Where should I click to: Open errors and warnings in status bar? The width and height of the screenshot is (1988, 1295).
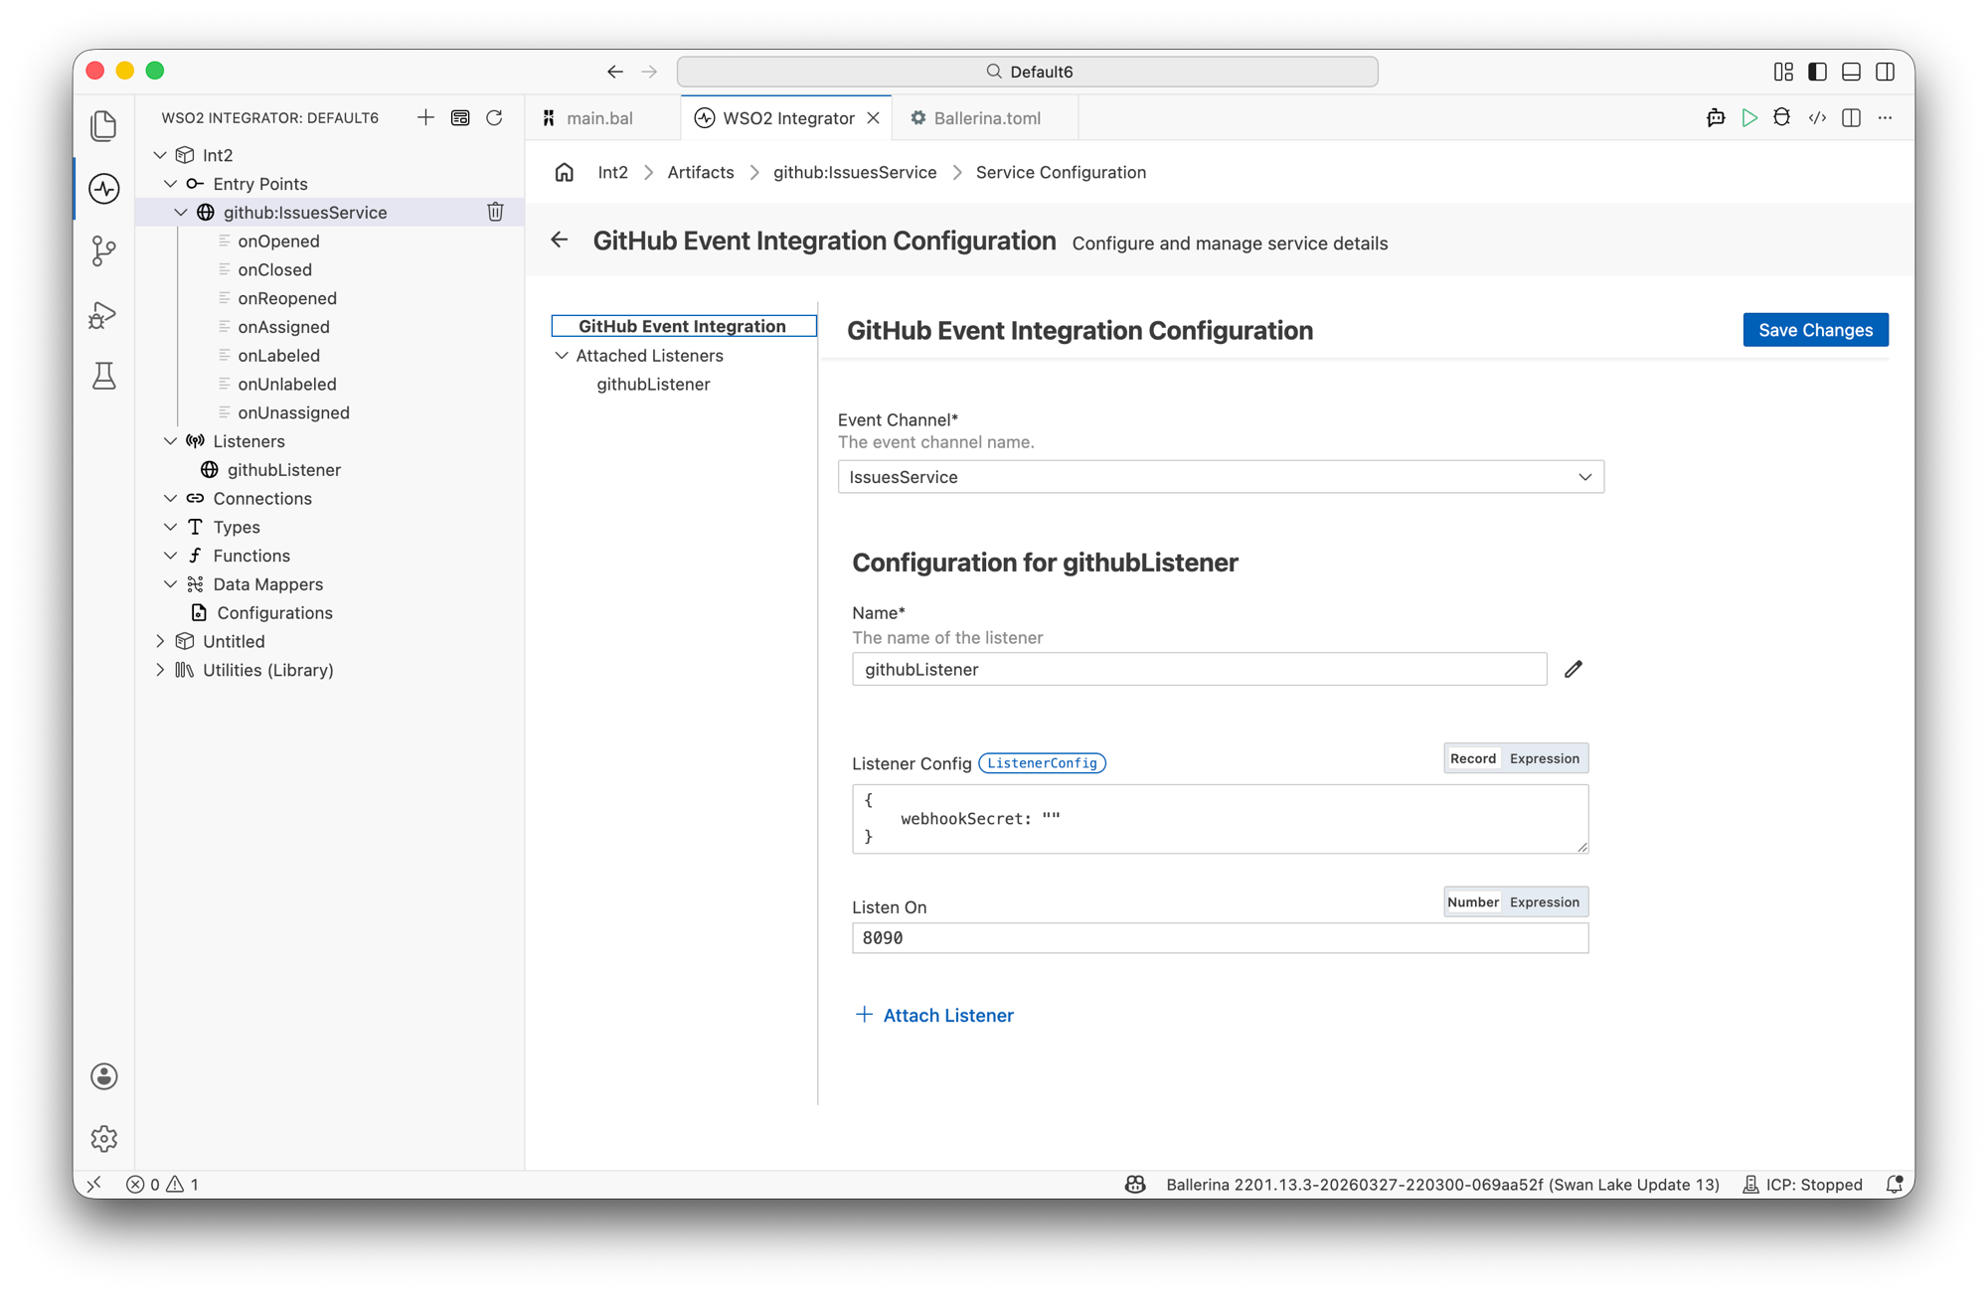tap(162, 1184)
